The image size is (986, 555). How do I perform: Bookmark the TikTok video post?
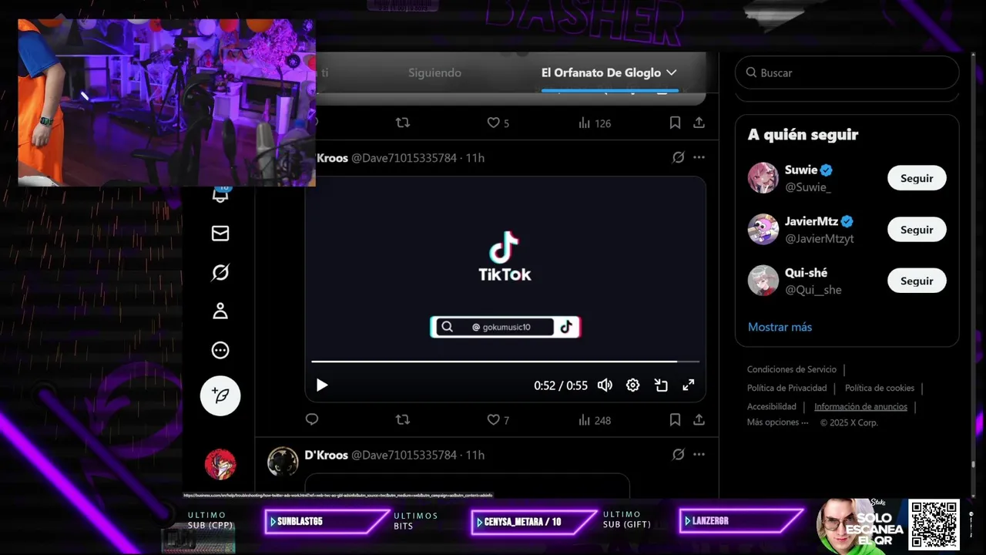[675, 420]
